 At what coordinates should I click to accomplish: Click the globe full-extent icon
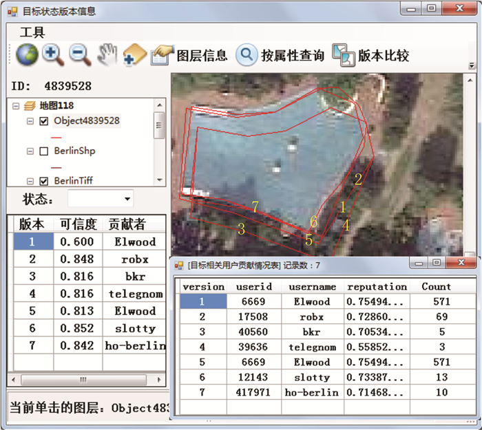(x=26, y=54)
